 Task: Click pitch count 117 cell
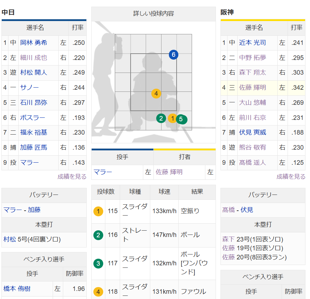coord(113,264)
